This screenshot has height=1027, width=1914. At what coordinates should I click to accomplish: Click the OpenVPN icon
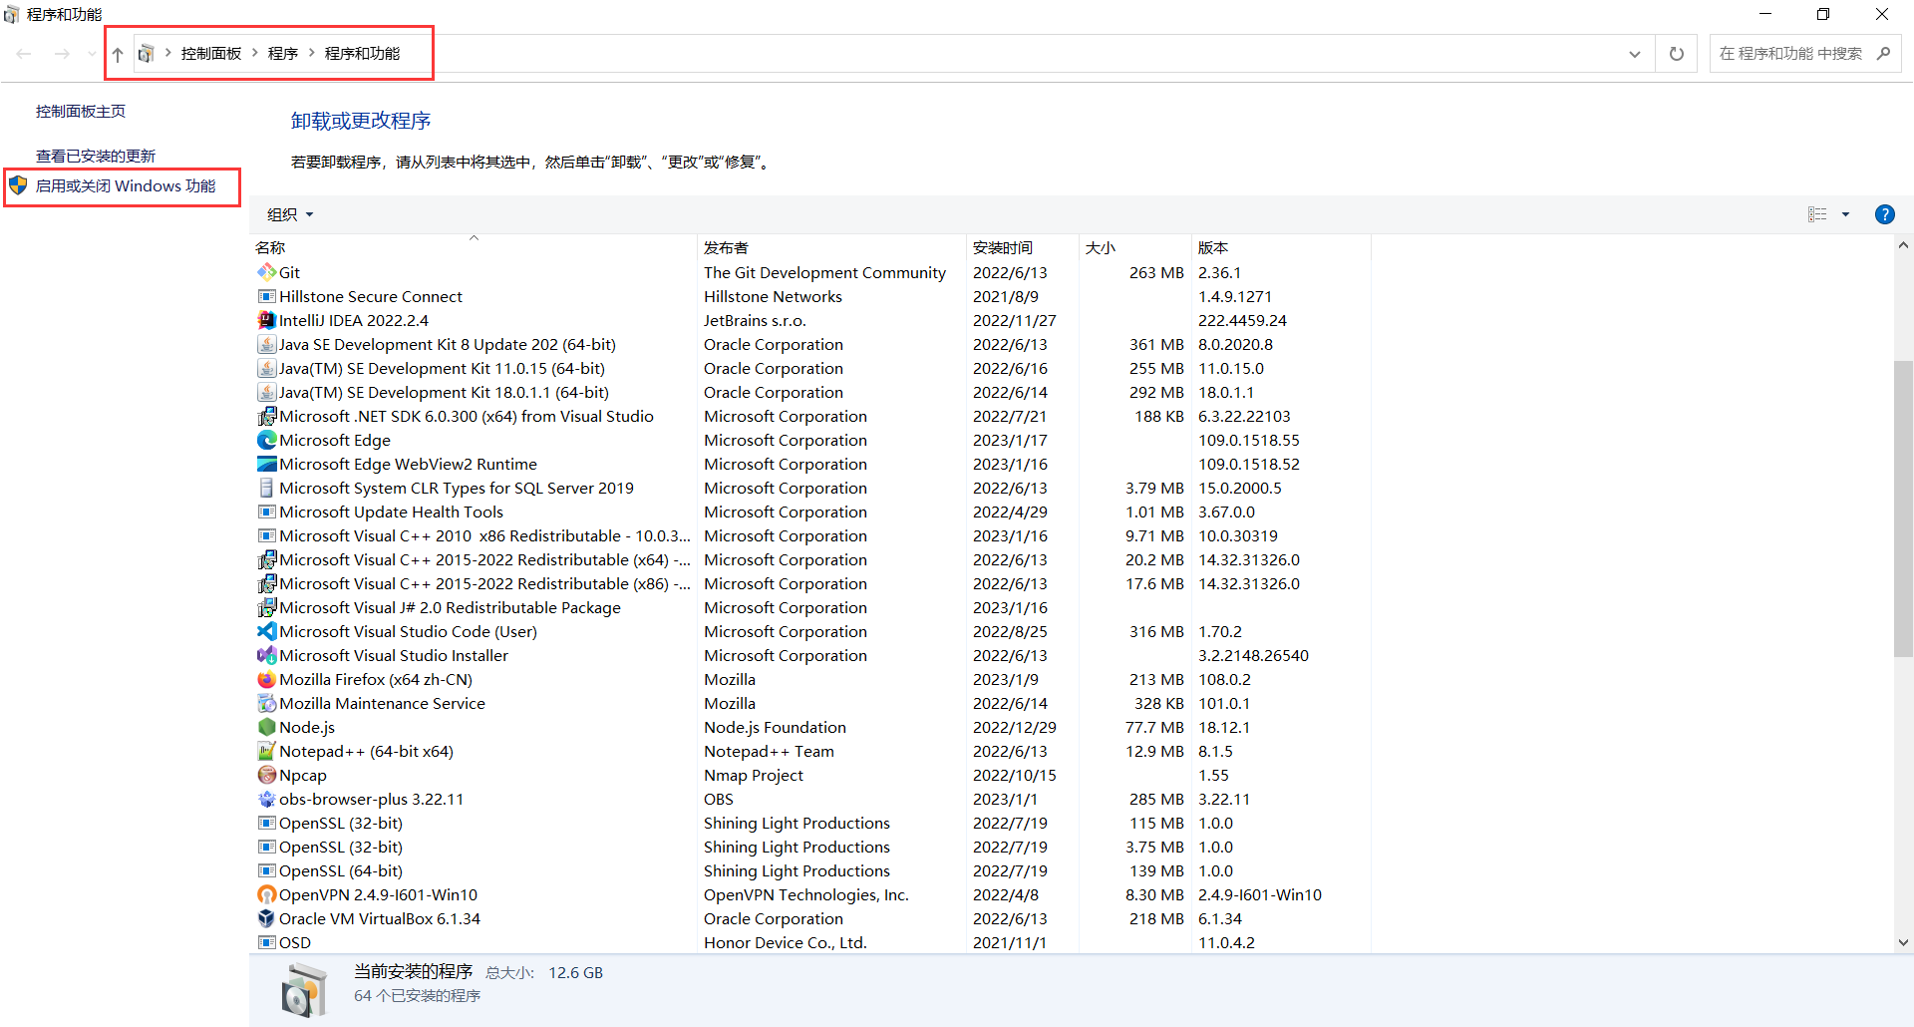[266, 894]
